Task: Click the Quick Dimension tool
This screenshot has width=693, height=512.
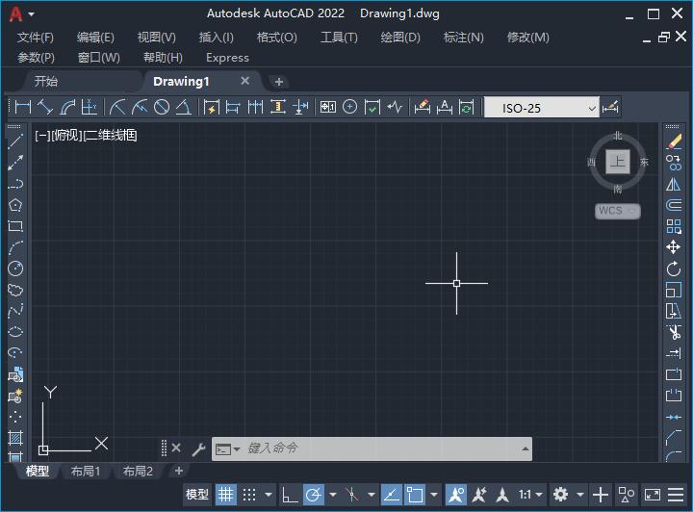Action: pos(211,108)
